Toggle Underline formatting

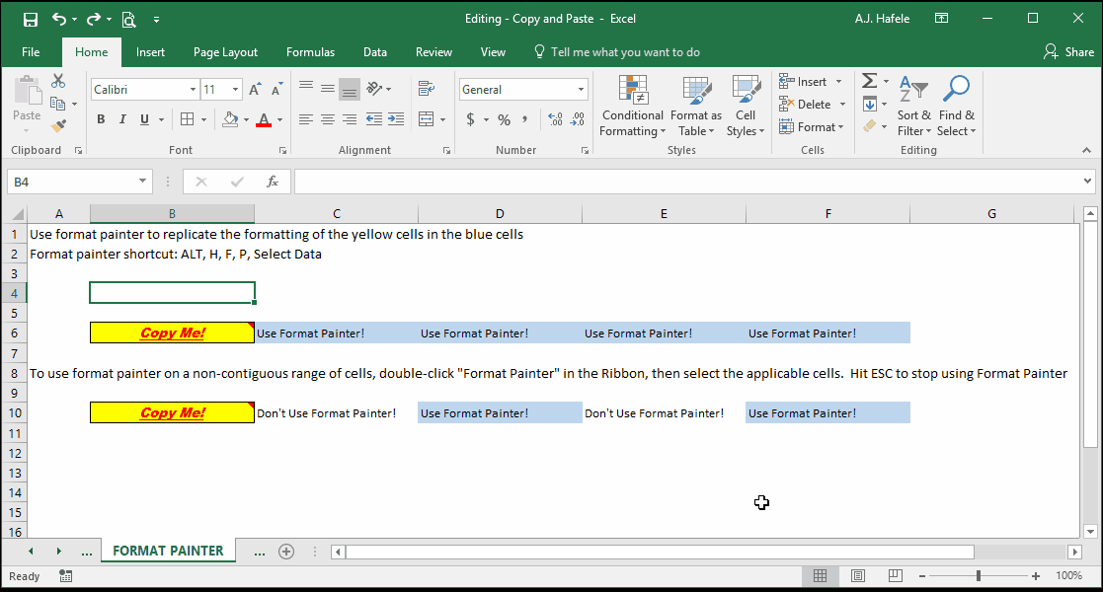[x=144, y=119]
